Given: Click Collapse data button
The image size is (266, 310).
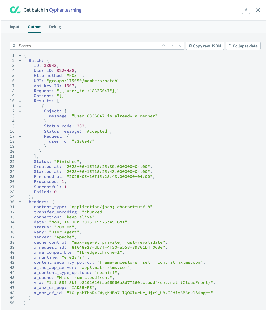Looking at the screenshot, I should (243, 46).
